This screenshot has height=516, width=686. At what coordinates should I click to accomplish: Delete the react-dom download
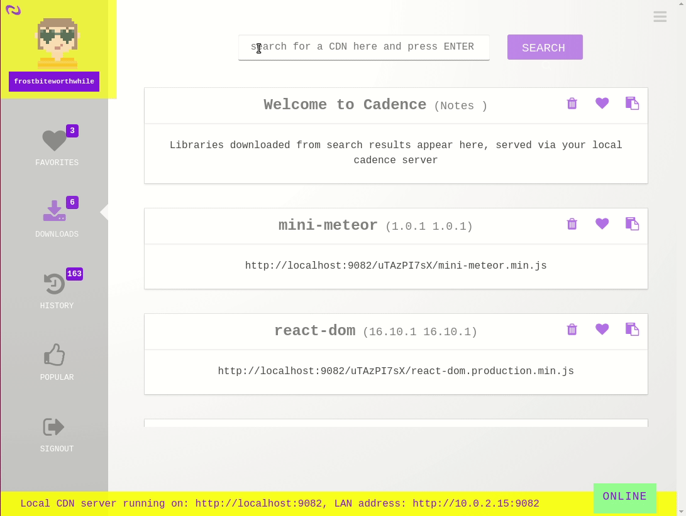coord(572,330)
